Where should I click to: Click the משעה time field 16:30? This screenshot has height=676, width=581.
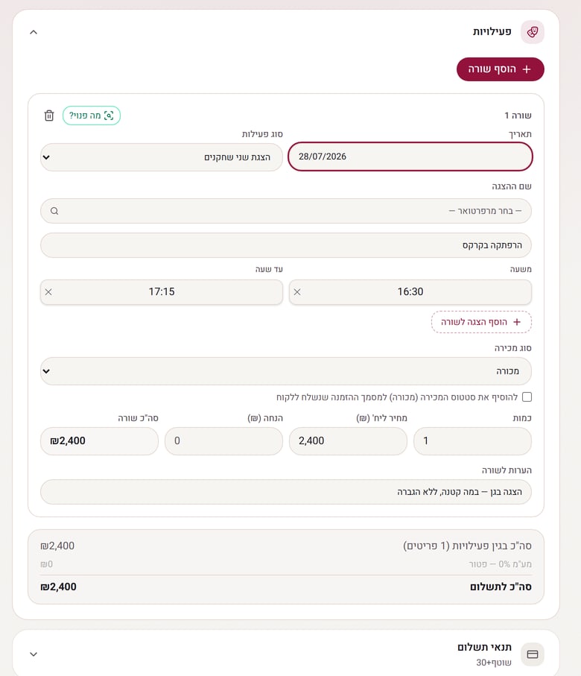(x=410, y=292)
